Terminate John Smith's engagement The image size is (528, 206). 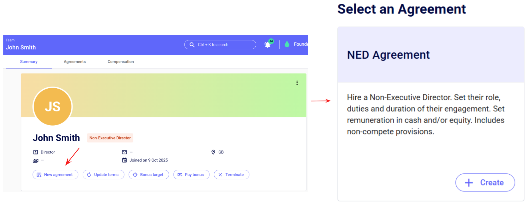(231, 175)
